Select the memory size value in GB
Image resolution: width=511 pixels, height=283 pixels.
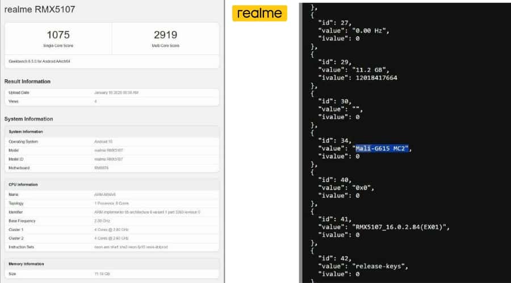[102, 274]
